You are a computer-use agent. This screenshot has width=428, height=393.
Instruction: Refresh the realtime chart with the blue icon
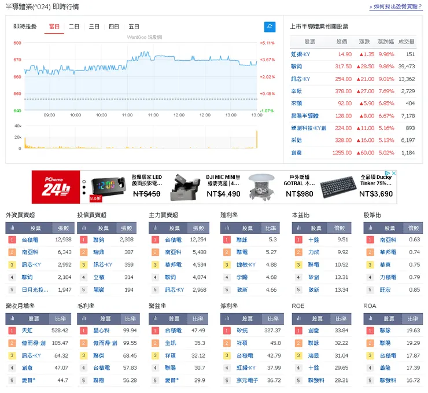(x=270, y=27)
